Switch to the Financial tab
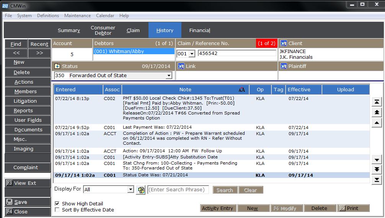 tap(199, 31)
